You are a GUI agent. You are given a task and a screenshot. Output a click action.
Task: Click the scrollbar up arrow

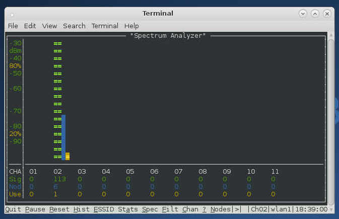tap(331, 35)
